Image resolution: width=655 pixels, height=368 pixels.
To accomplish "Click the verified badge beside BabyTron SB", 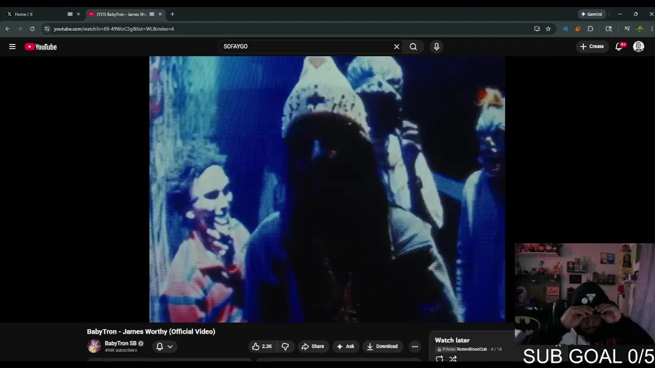I will (x=141, y=343).
